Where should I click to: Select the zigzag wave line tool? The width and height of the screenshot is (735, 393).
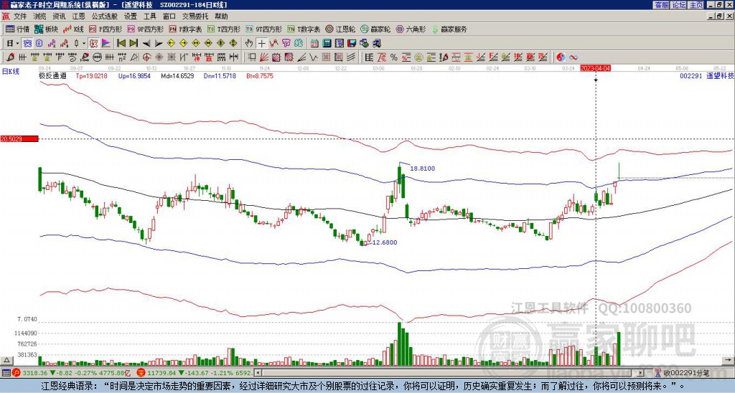pyautogui.click(x=313, y=57)
